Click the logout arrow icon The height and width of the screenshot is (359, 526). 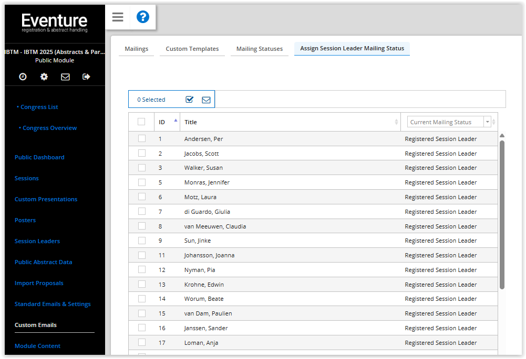point(87,77)
